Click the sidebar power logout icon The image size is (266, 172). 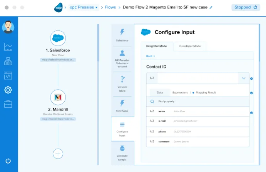8,160
